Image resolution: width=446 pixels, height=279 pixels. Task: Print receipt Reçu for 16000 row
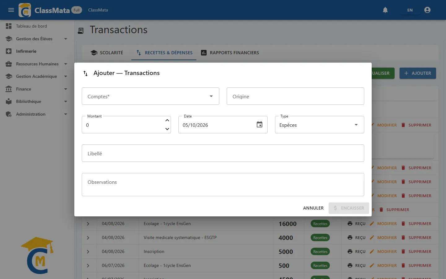[x=356, y=224]
